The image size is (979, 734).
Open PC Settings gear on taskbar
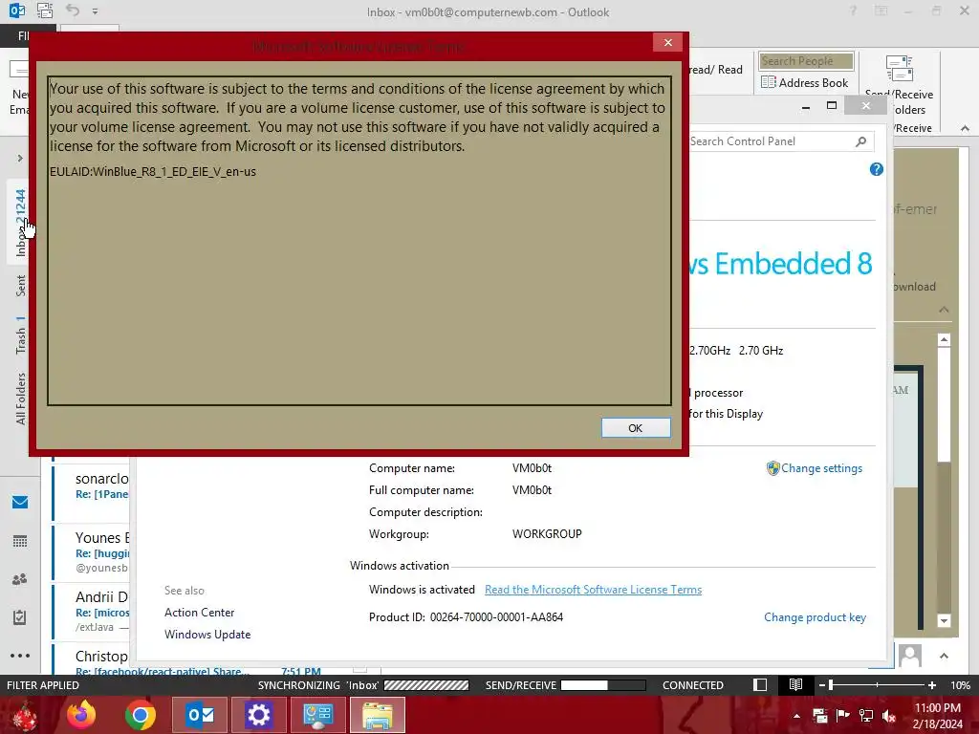pyautogui.click(x=258, y=715)
